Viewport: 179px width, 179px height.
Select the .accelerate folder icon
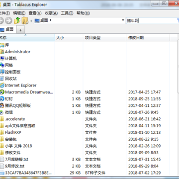pos(2,119)
